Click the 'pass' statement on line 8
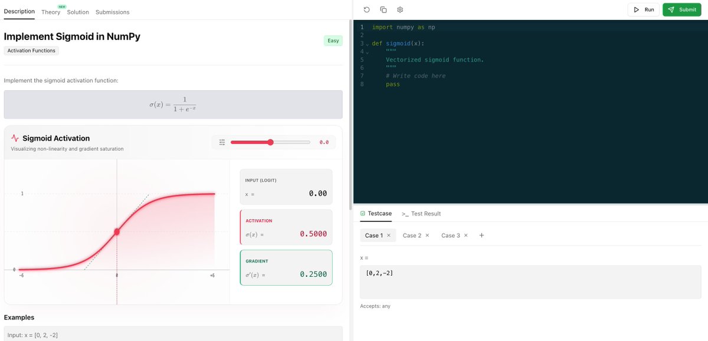Viewport: 708px width, 341px height. [393, 84]
